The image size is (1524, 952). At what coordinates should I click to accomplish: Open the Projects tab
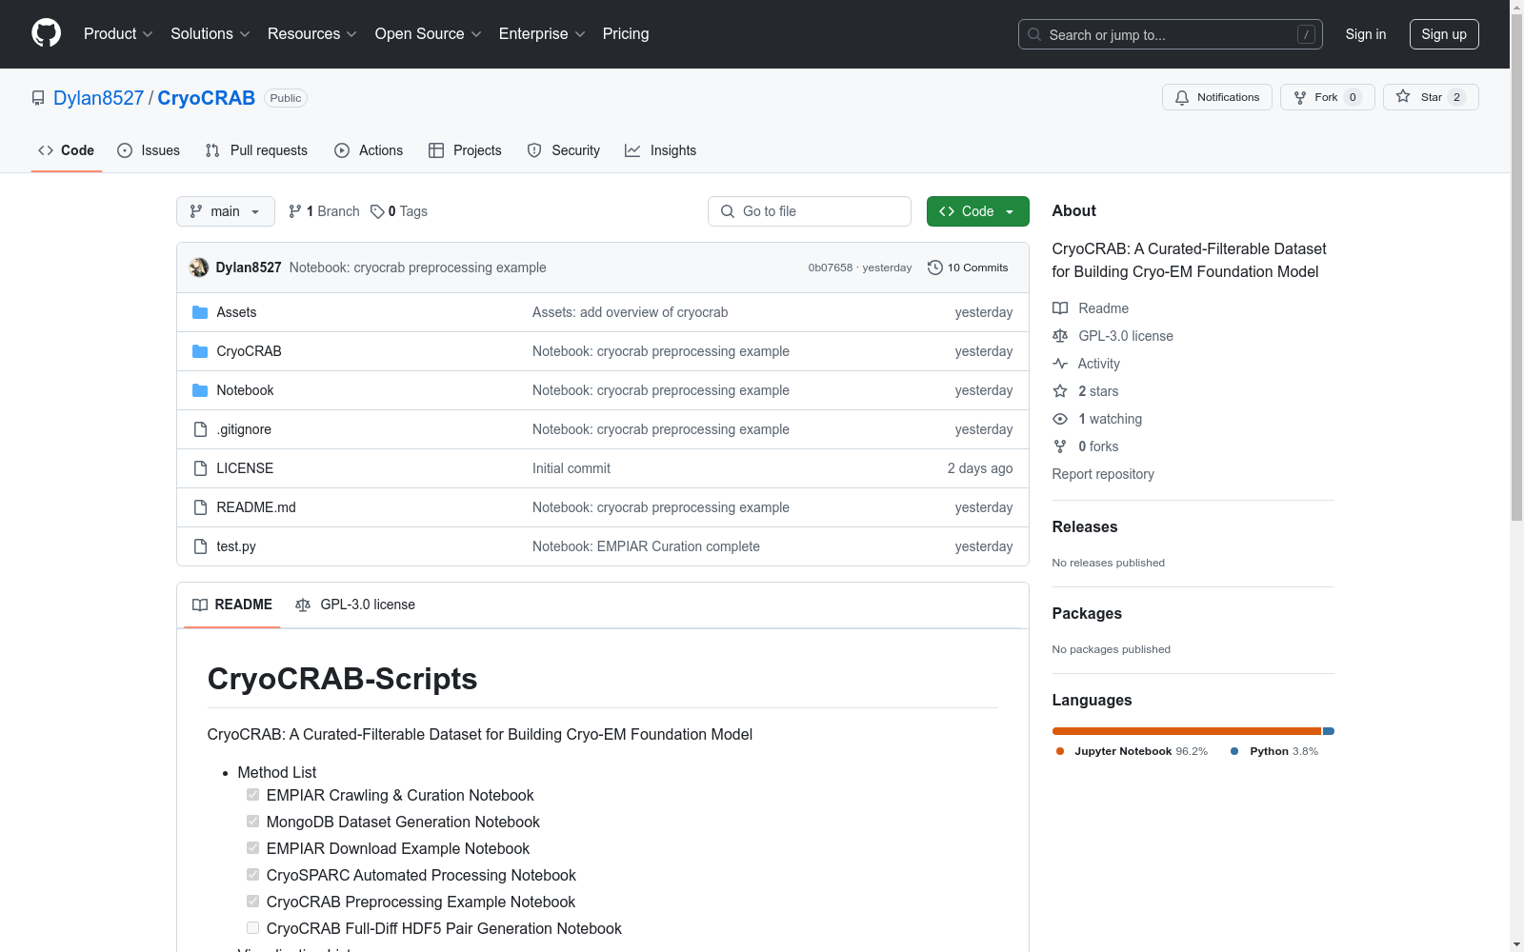465,150
